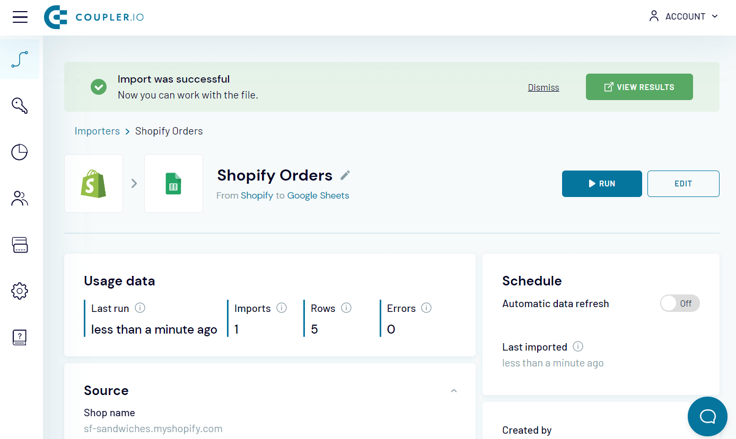Select the key icon for connections

[20, 105]
